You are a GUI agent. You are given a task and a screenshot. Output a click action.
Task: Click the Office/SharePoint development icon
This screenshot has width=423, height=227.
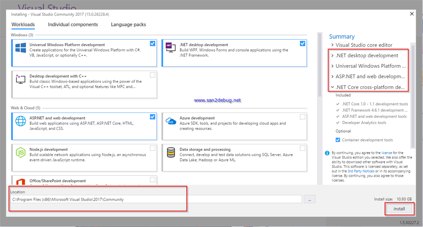coord(20,181)
